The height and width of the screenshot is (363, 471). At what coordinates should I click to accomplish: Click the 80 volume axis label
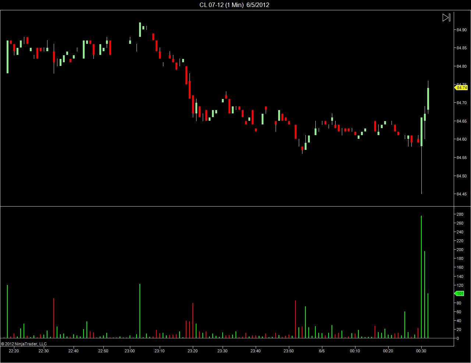(458, 303)
